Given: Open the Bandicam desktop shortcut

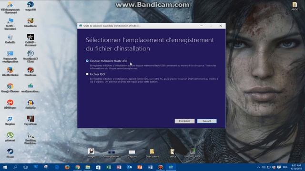Looking at the screenshot, I should (x=30, y=71).
